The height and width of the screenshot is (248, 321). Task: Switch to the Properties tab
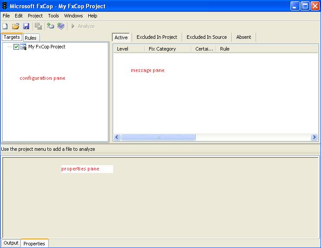[x=34, y=244]
